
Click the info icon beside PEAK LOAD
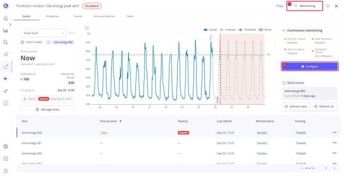tap(49, 42)
